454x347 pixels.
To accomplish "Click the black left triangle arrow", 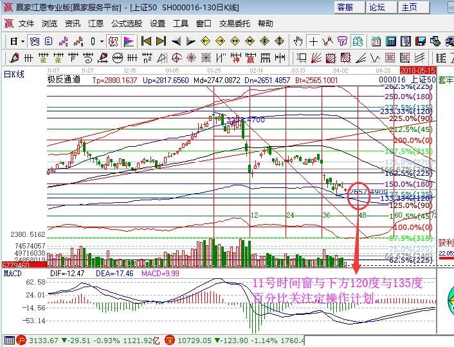I will click(x=176, y=41).
